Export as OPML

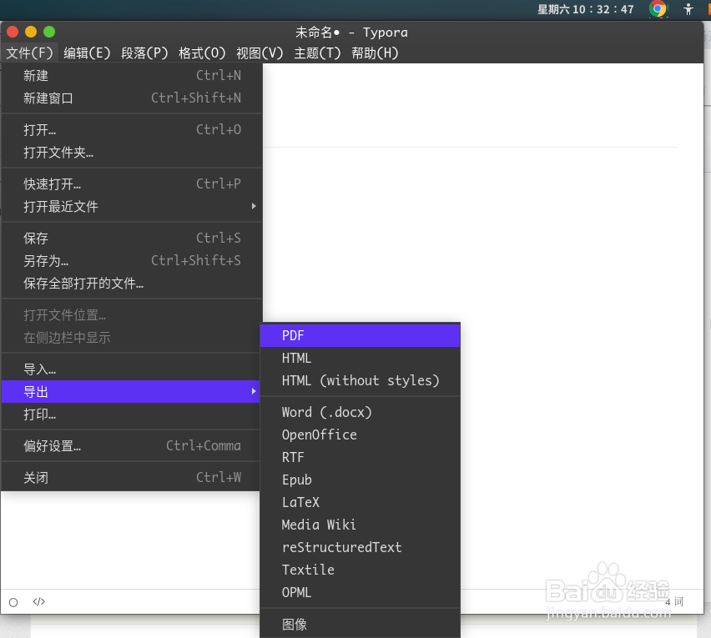point(360,593)
